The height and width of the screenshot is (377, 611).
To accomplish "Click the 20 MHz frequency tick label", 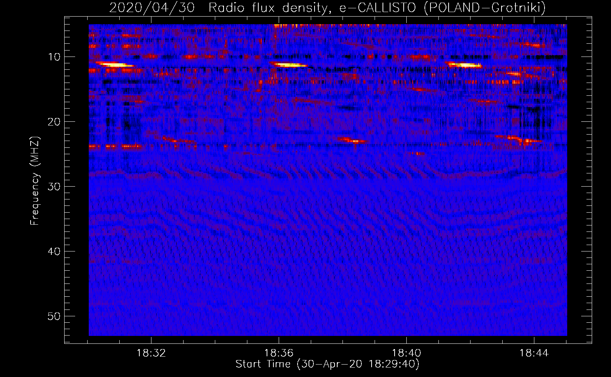I will pos(54,122).
